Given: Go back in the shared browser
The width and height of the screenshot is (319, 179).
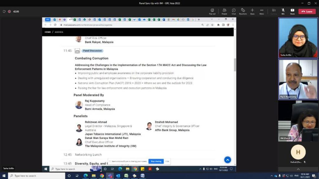Looking at the screenshot, I should pos(45,25).
